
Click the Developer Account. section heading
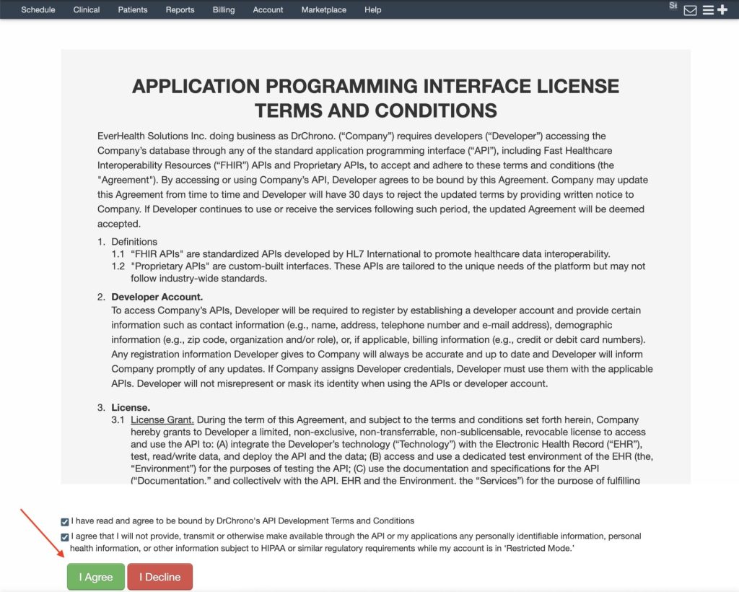click(x=157, y=297)
